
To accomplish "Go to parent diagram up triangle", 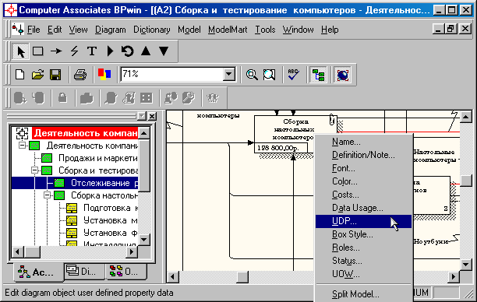I will 146,51.
